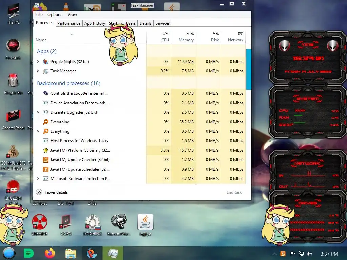This screenshot has width=347, height=260.
Task: Click the taskbar clock showing 3:37 PM
Action: [x=329, y=254]
